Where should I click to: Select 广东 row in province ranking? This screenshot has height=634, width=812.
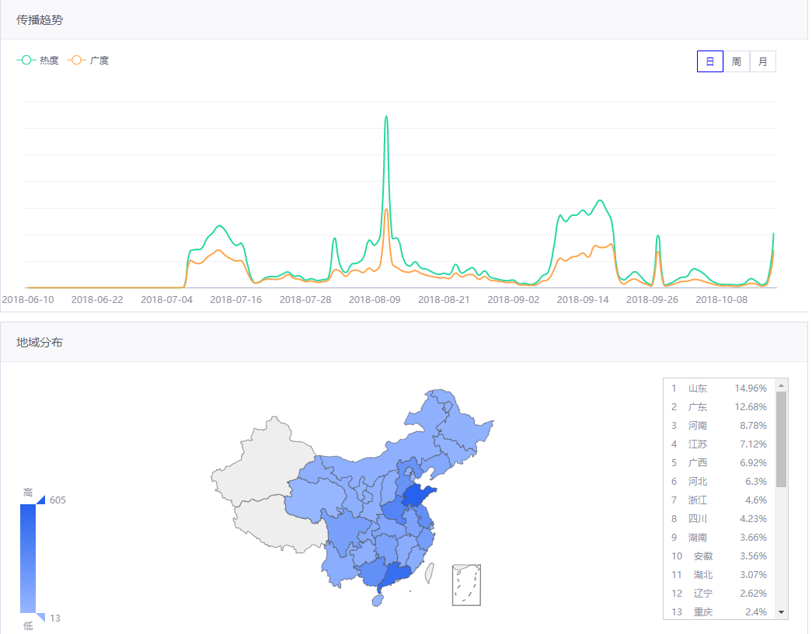point(719,406)
